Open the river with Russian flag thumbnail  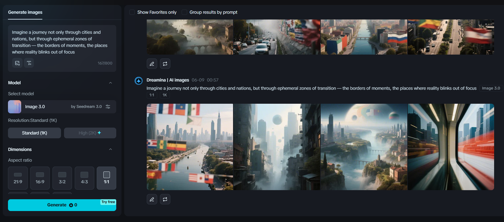click(x=364, y=37)
